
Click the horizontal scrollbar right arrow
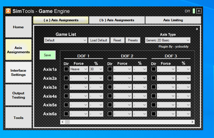[x=192, y=122]
